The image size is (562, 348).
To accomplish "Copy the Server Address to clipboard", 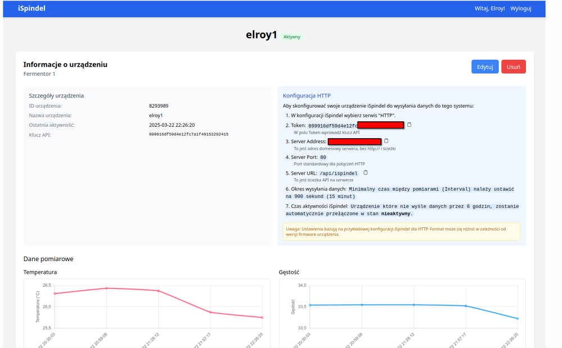I will point(386,141).
